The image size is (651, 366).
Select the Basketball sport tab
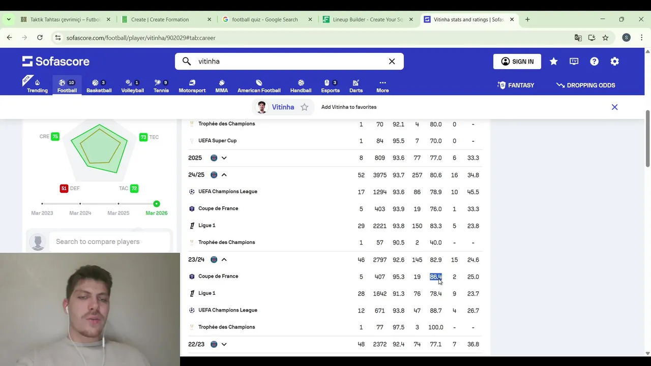pyautogui.click(x=99, y=85)
